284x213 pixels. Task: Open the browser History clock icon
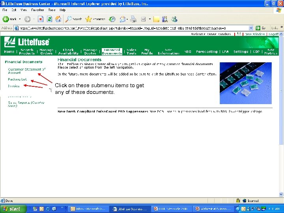112,19
